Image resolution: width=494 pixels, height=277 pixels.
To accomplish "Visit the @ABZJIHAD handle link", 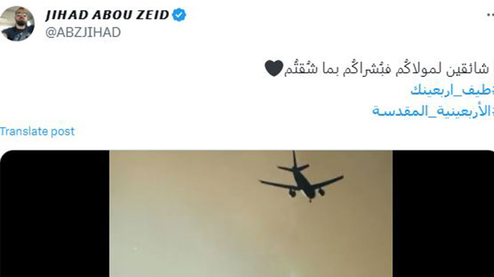I will [x=83, y=33].
